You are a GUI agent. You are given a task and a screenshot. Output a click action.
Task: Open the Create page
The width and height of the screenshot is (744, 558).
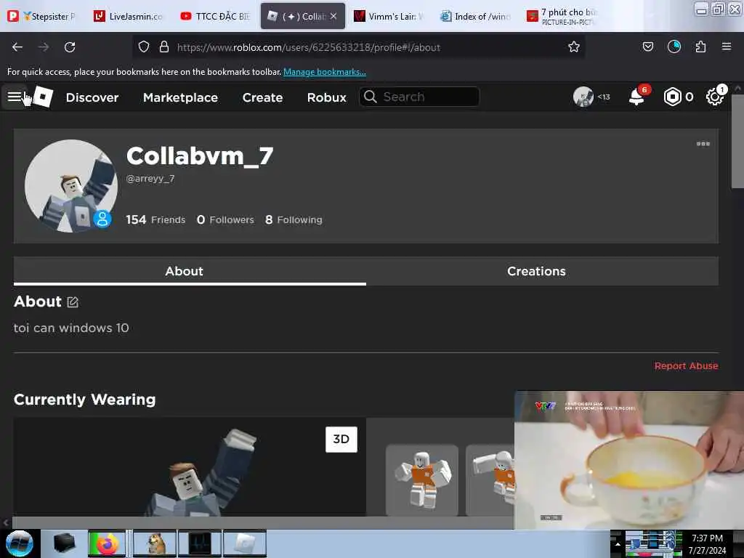(x=262, y=97)
